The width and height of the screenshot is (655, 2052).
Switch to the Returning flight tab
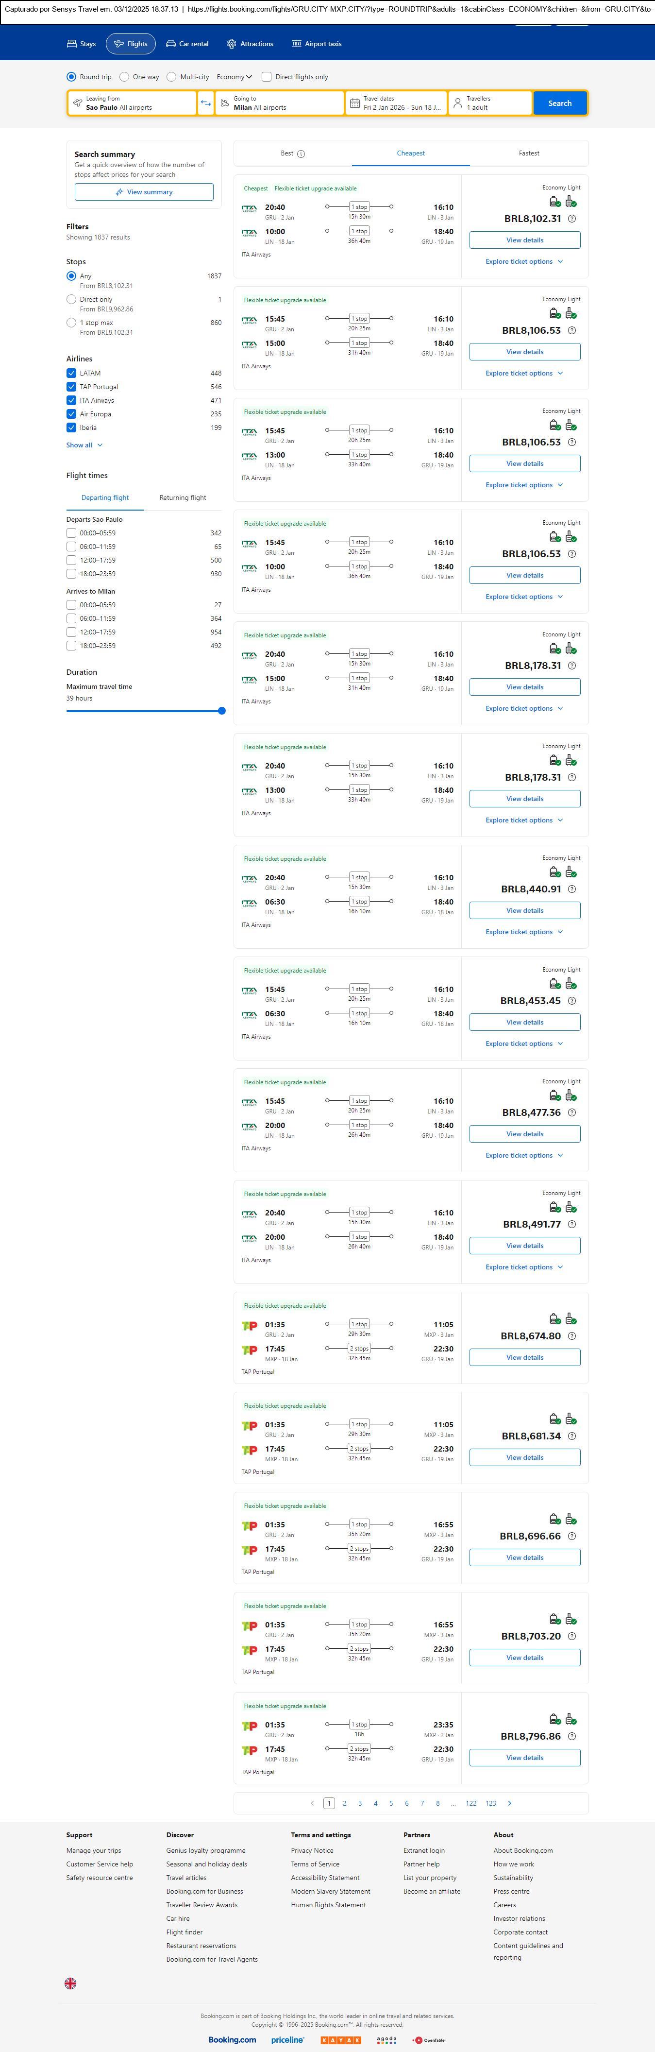[x=182, y=498]
